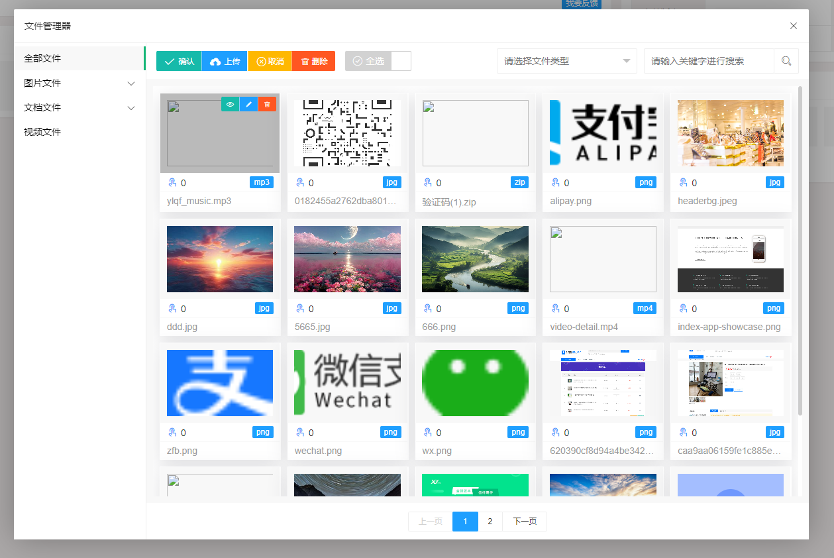Select the zfb.png blue logo thumbnail
The image size is (834, 558).
pyautogui.click(x=220, y=383)
